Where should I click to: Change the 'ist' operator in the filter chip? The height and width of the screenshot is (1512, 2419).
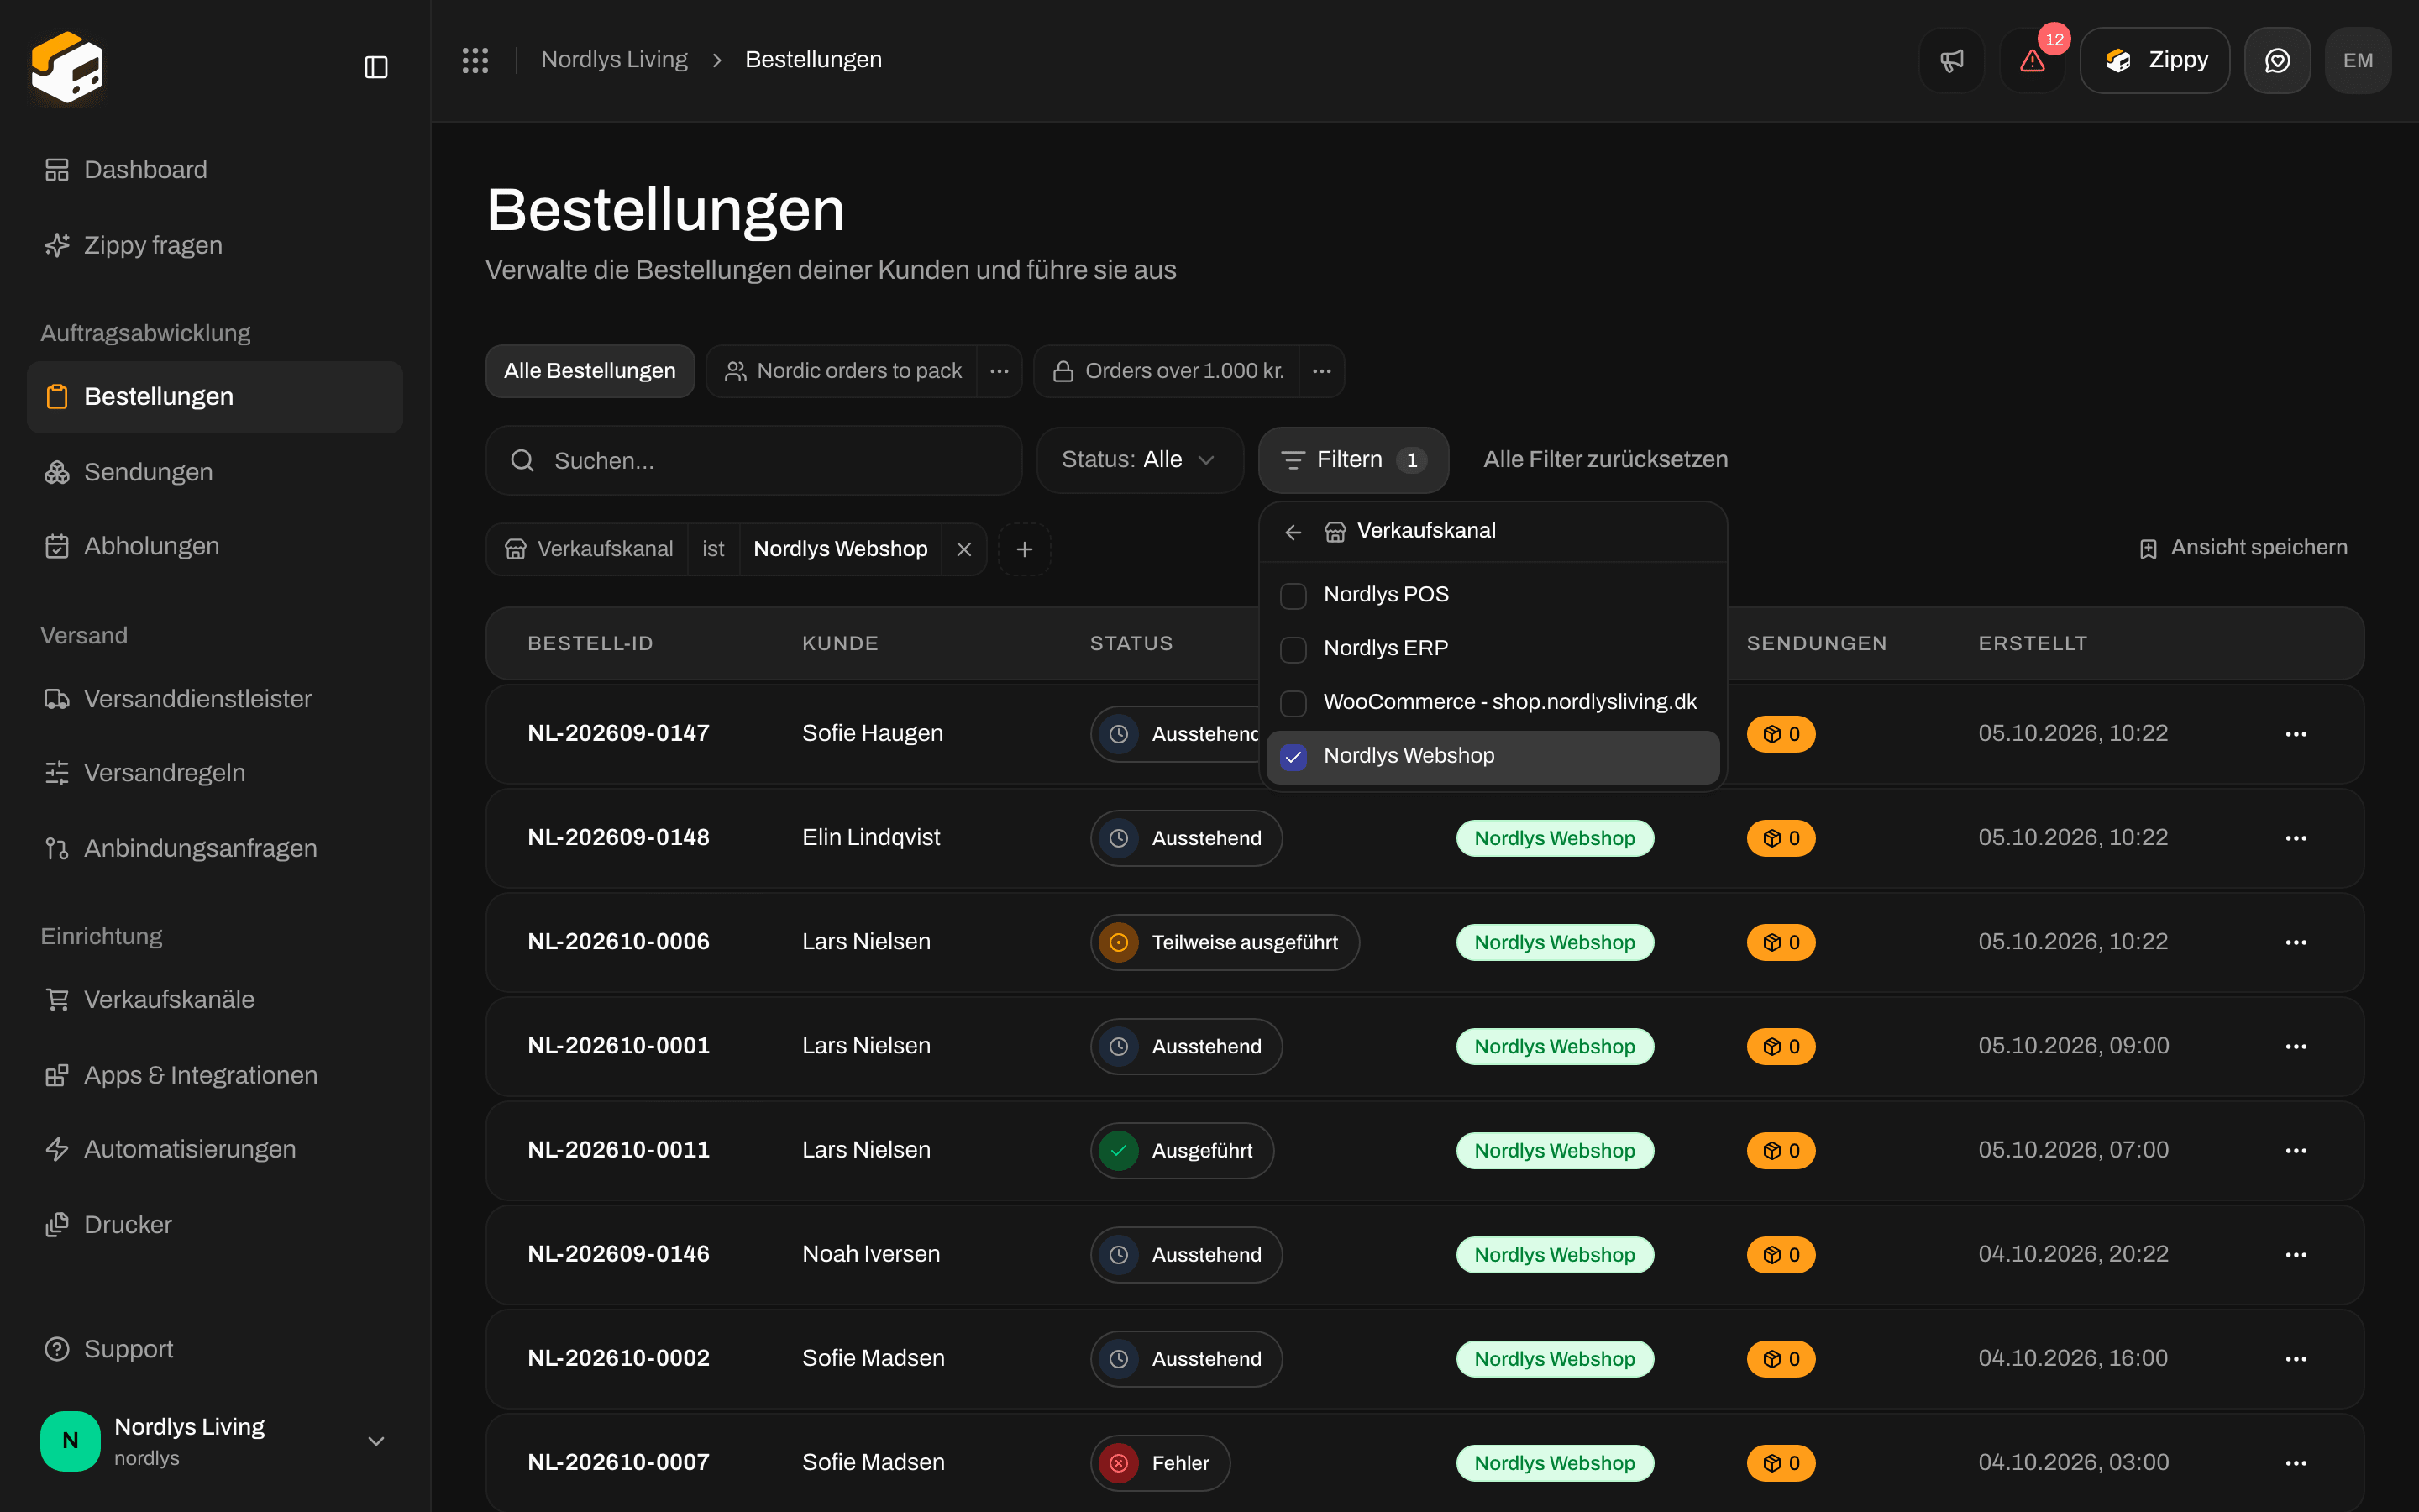[713, 549]
